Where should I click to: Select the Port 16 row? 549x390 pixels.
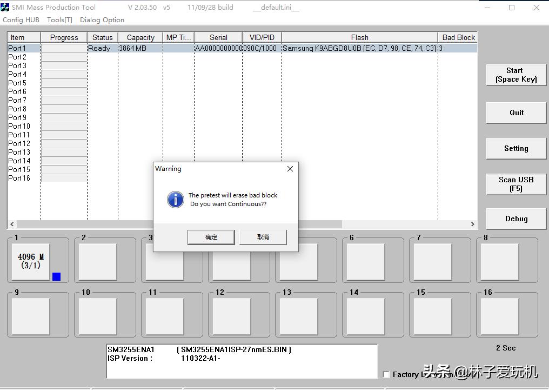point(242,178)
